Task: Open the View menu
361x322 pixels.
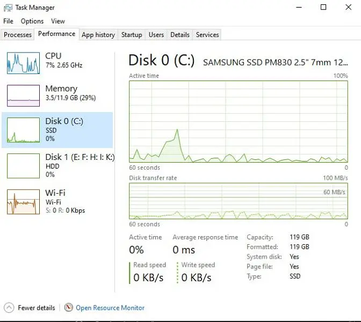Action: (58, 21)
